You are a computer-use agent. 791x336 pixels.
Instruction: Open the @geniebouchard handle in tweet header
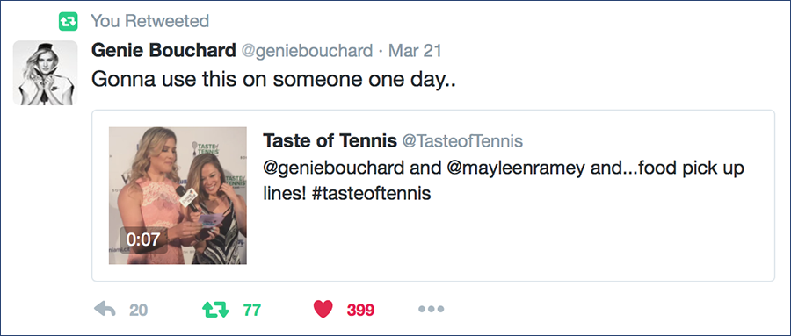pos(308,51)
